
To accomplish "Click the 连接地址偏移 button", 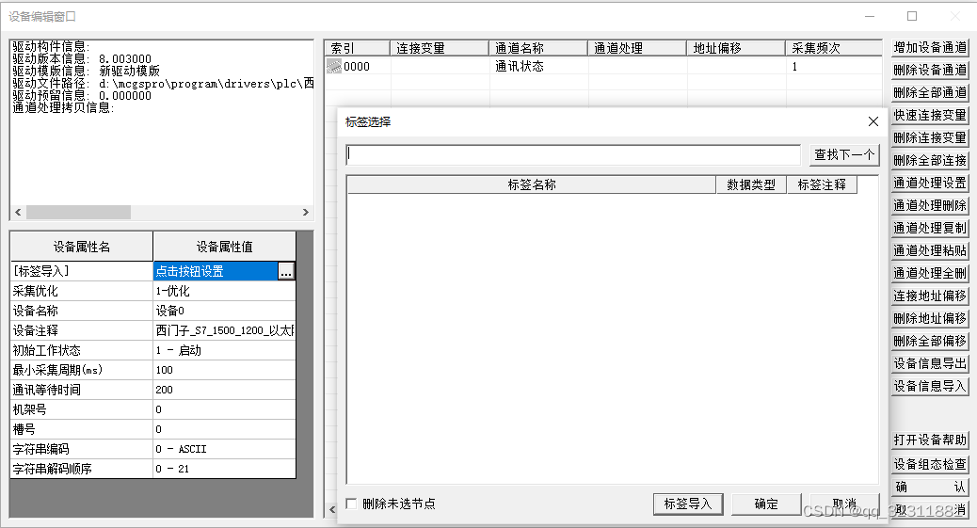I will [x=930, y=296].
